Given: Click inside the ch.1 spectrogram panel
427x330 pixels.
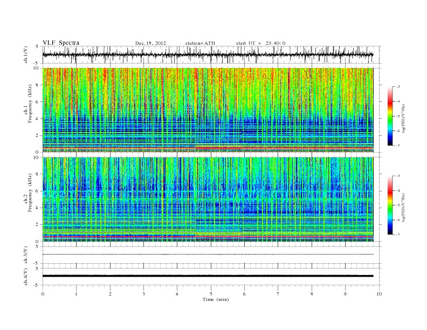Looking at the screenshot, I should tap(208, 110).
